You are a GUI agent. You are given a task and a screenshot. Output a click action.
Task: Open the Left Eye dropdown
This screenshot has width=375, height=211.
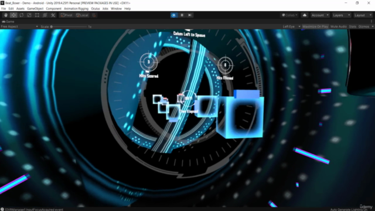291,26
